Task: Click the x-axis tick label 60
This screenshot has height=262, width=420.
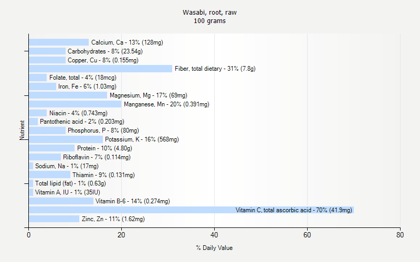Action: click(307, 235)
